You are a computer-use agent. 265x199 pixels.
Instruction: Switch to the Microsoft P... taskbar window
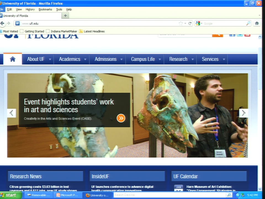68,195
